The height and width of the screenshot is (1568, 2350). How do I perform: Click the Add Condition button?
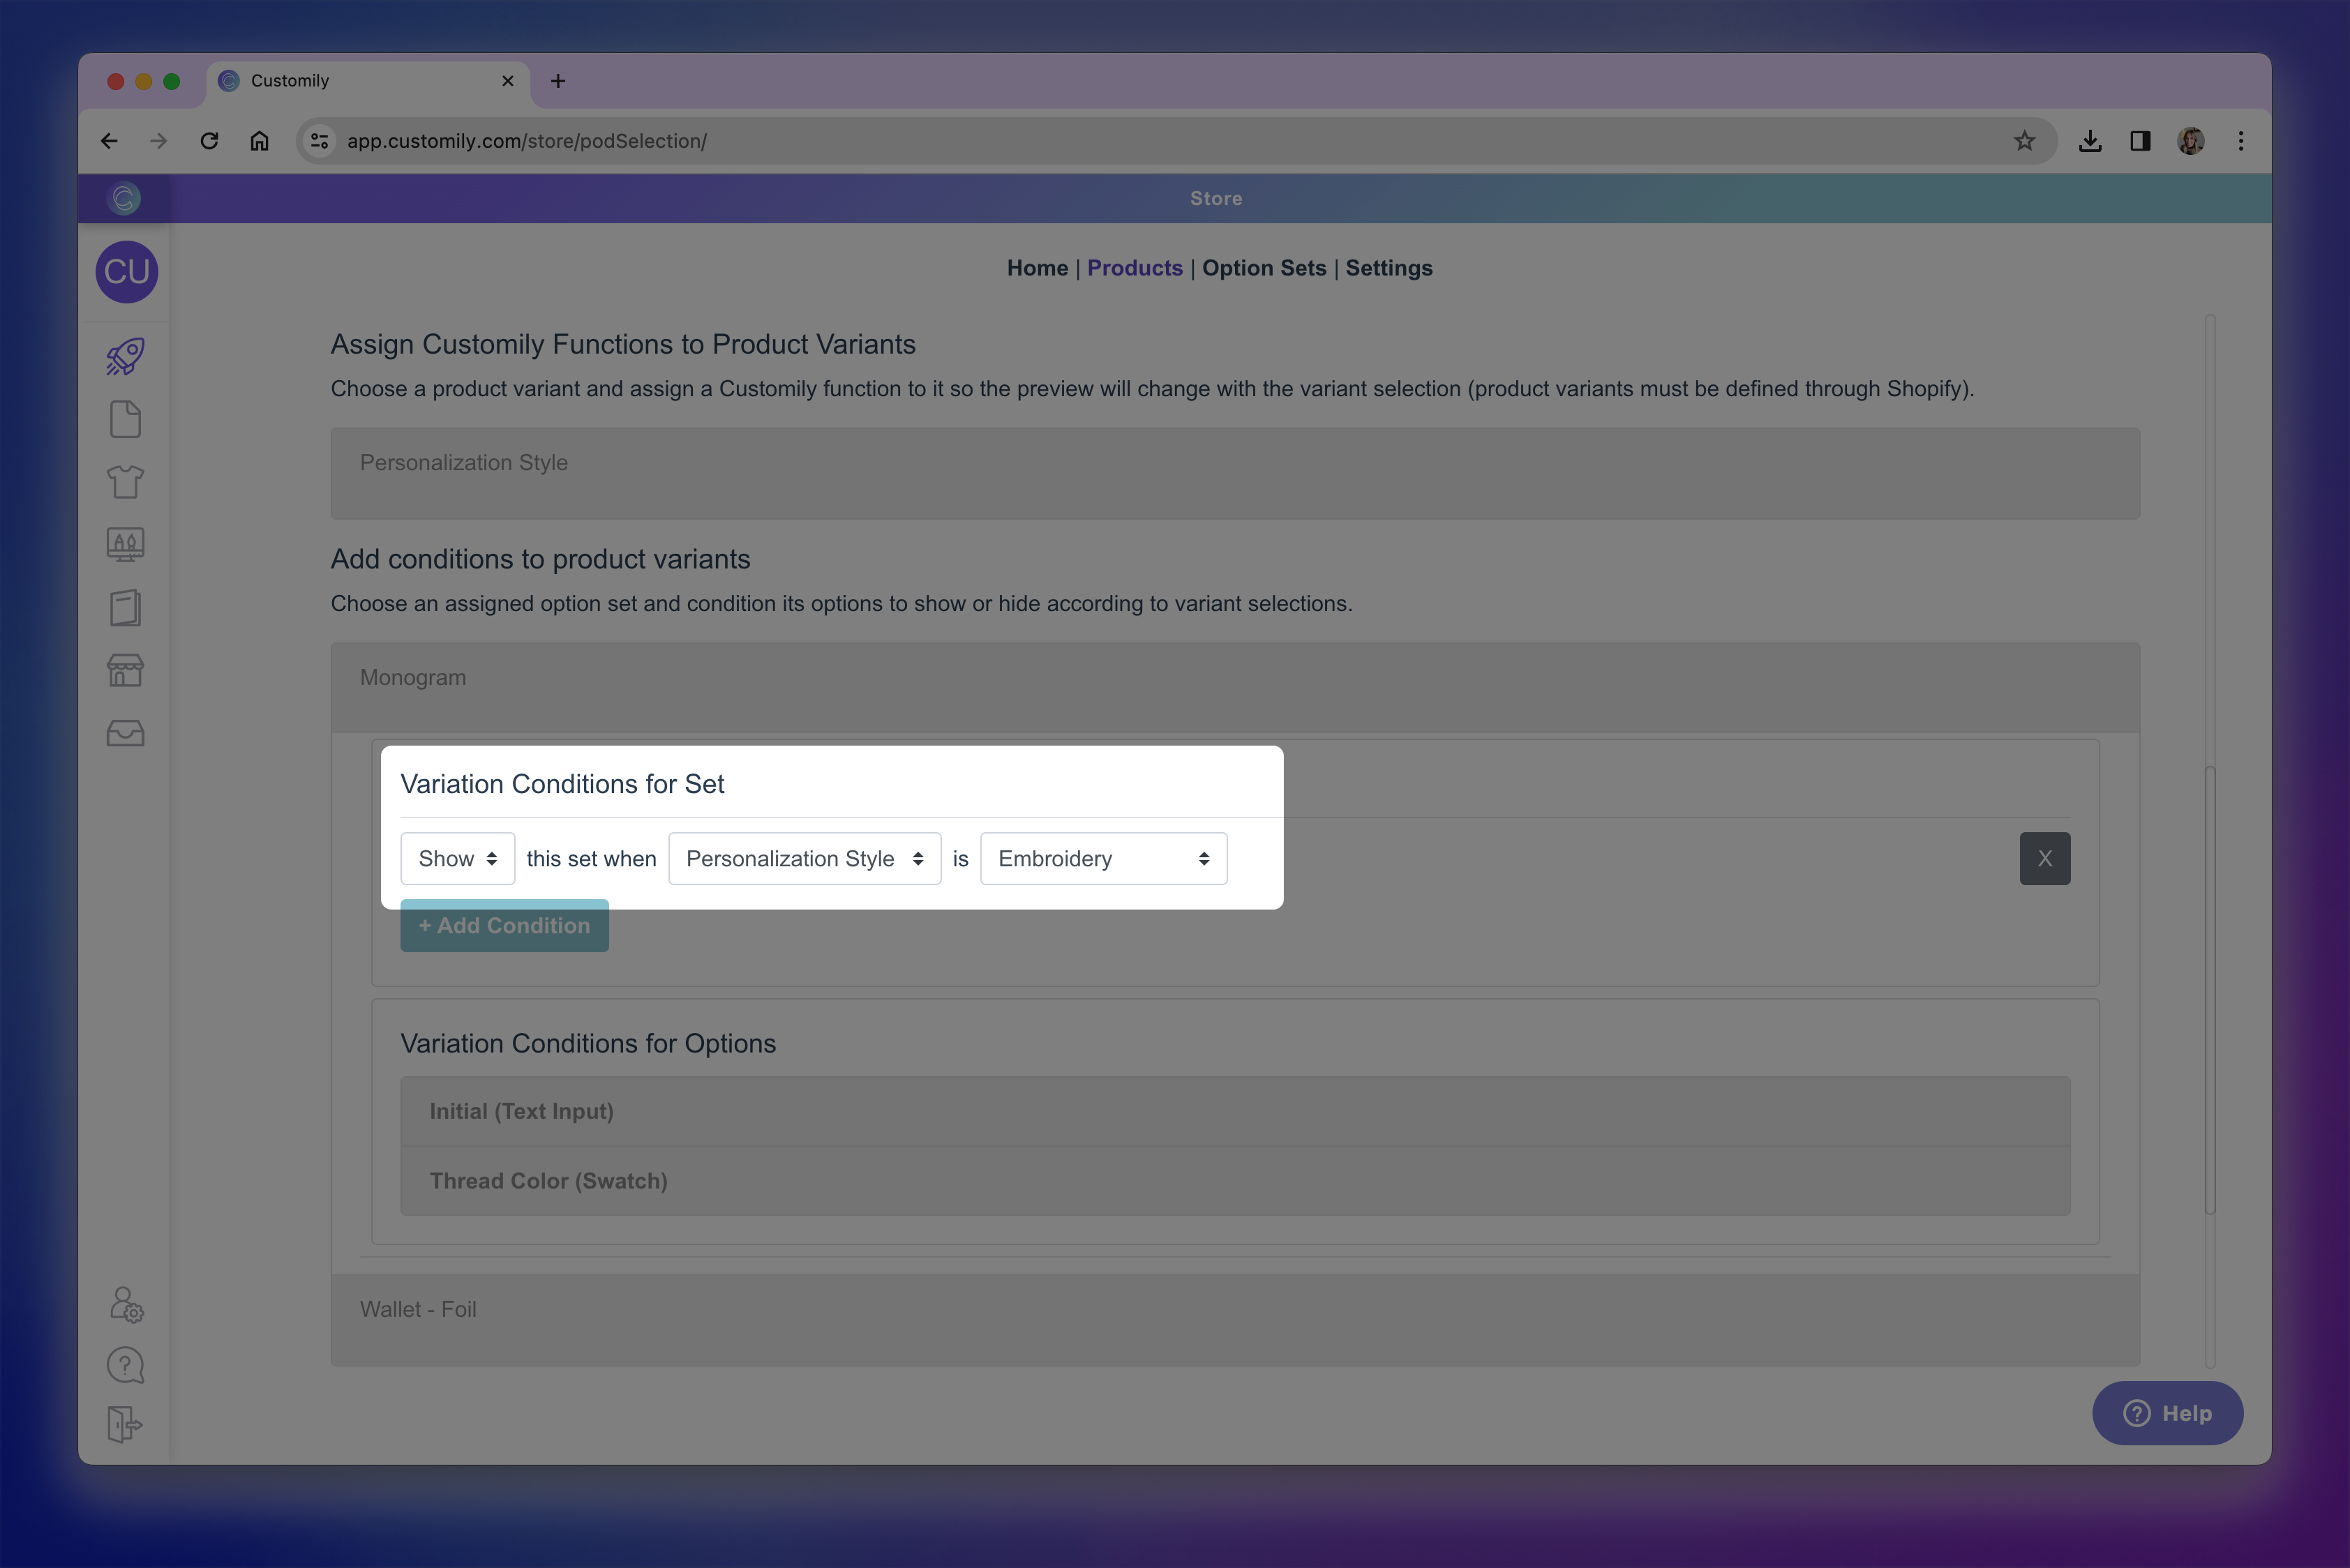coord(504,925)
